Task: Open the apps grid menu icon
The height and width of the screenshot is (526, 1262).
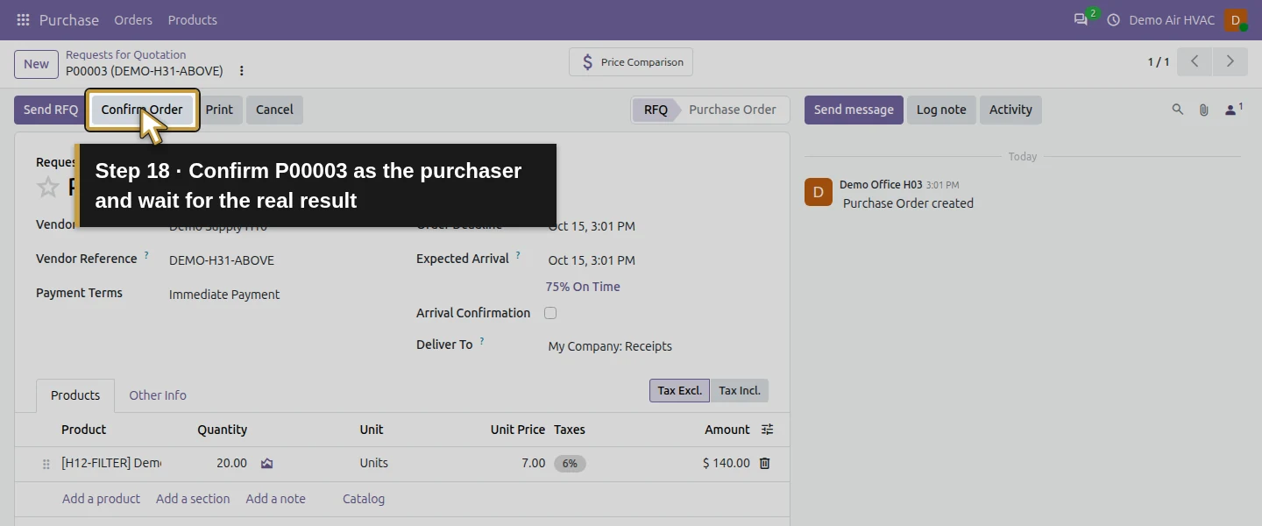Action: [x=23, y=19]
